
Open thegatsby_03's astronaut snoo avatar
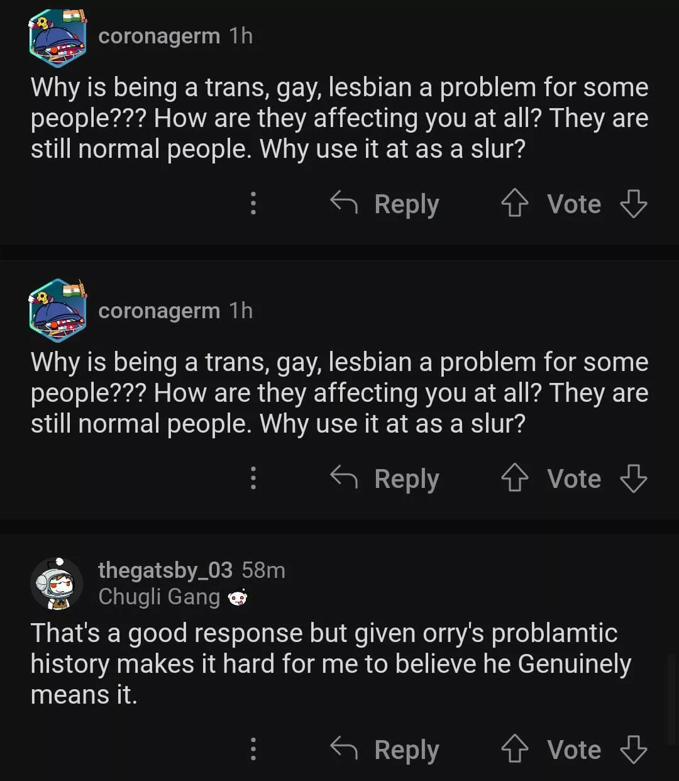(57, 584)
